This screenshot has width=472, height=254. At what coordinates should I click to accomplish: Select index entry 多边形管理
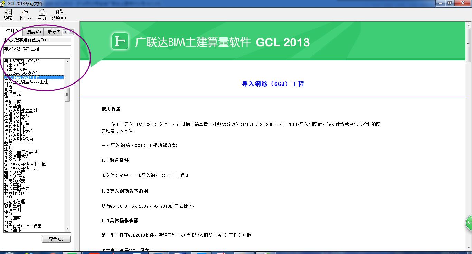point(15,202)
